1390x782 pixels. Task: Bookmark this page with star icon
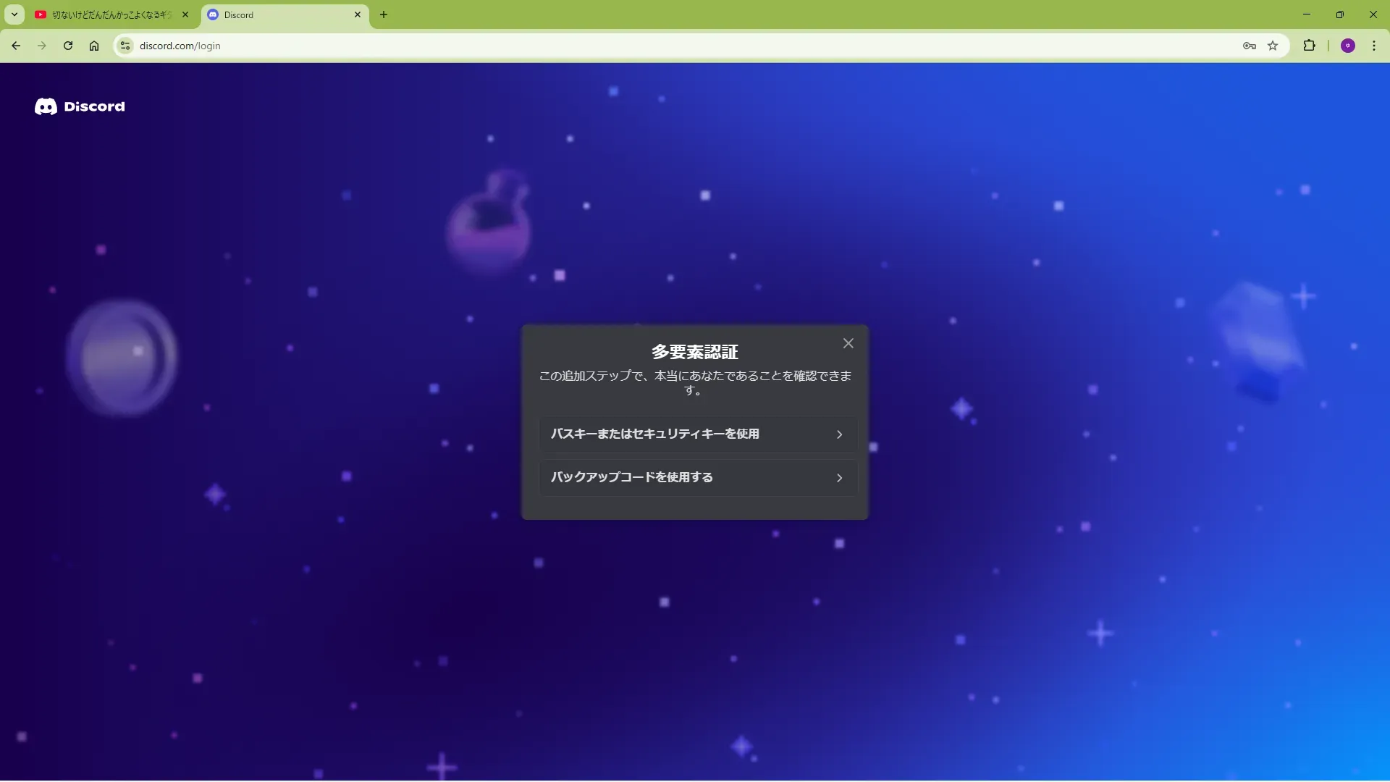tap(1273, 46)
